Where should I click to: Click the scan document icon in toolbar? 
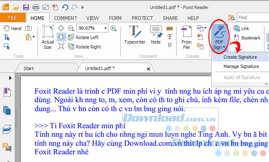[x=46, y=7]
